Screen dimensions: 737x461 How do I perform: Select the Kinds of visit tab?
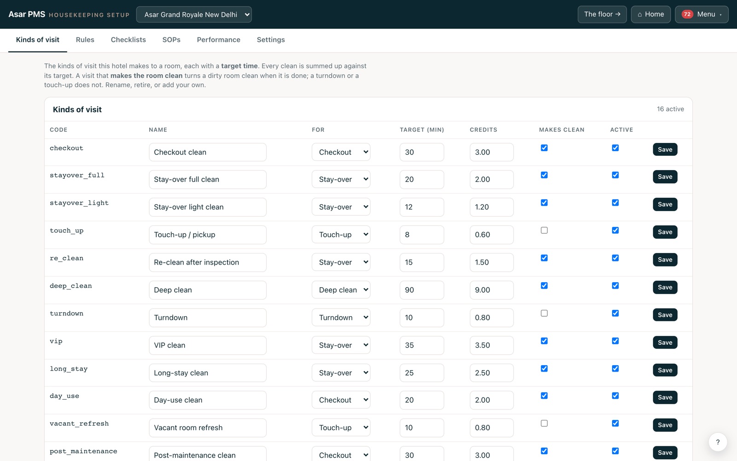pos(38,40)
